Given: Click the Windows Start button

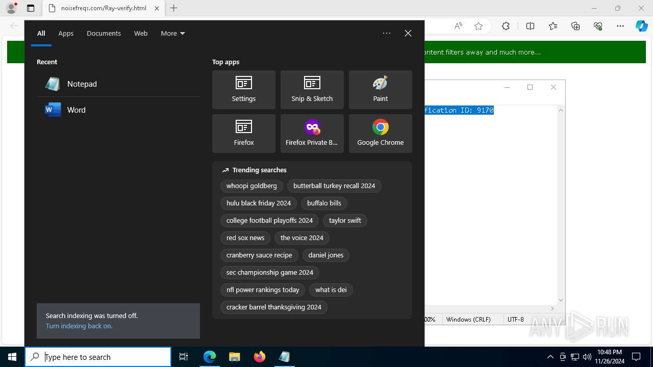Looking at the screenshot, I should click(x=12, y=357).
